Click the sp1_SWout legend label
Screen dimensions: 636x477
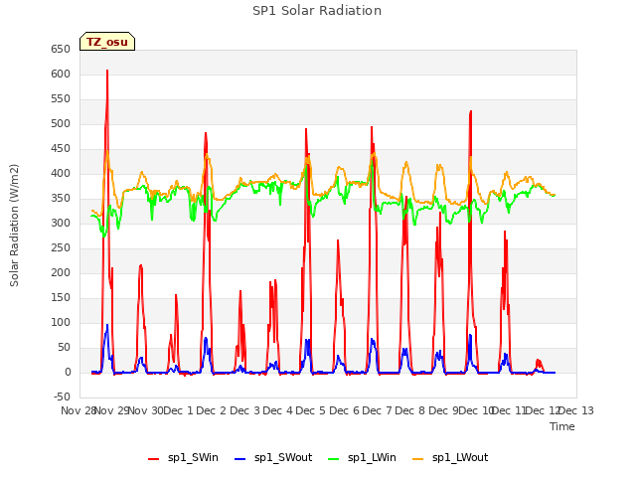click(x=283, y=457)
